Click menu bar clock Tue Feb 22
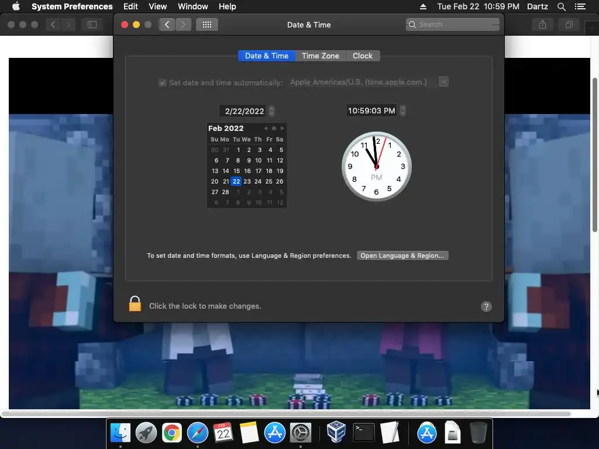The height and width of the screenshot is (449, 599). coord(478,6)
